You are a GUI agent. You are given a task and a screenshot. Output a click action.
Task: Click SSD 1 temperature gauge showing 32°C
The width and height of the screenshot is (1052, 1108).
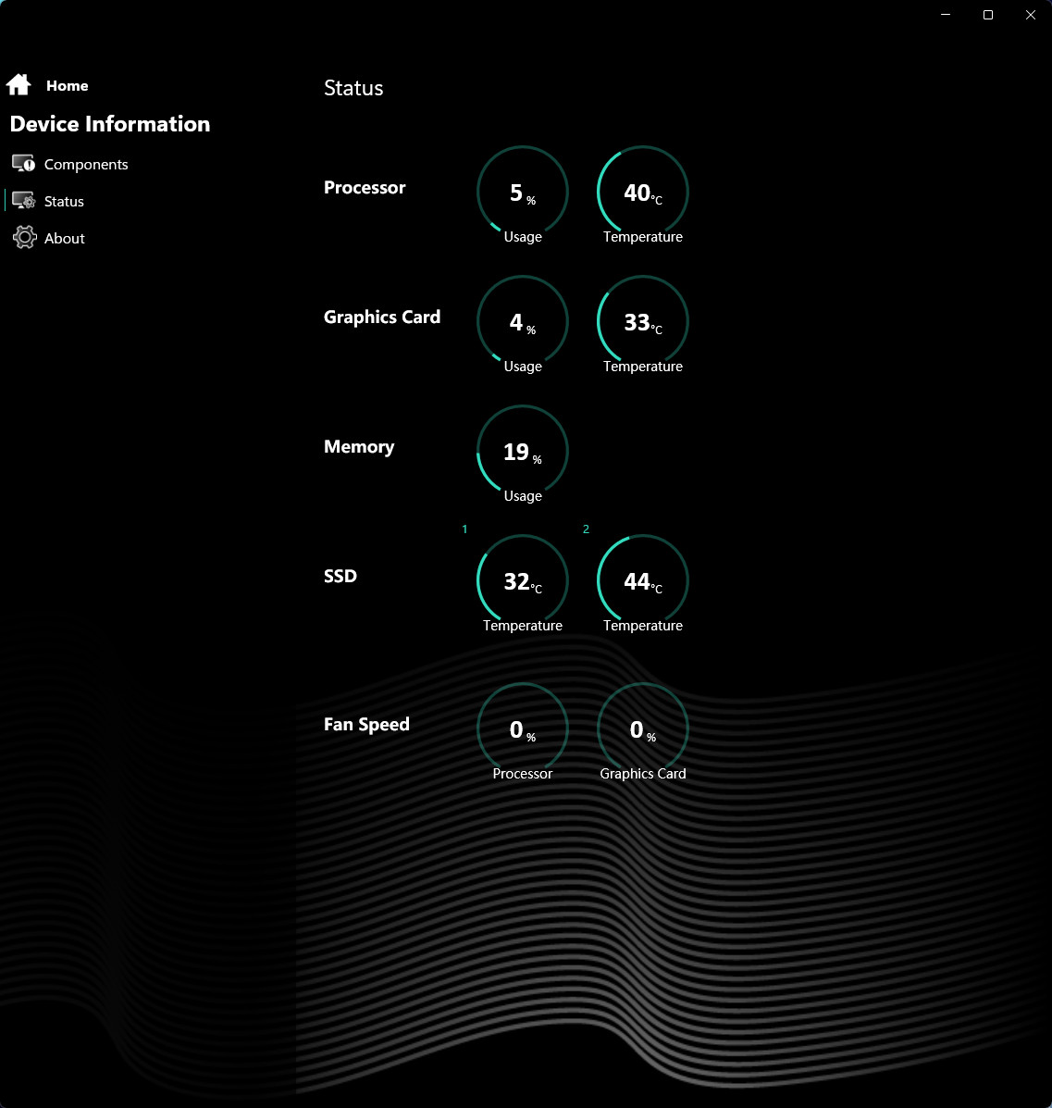[x=523, y=581]
